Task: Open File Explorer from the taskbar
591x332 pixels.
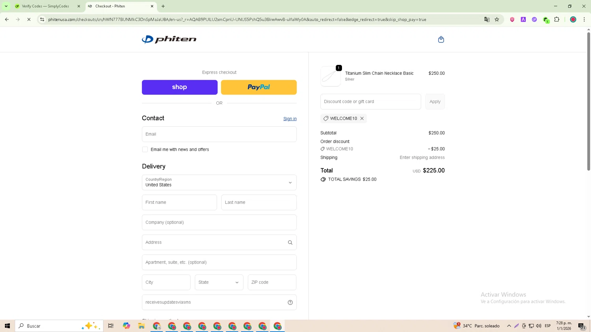Action: point(141,326)
